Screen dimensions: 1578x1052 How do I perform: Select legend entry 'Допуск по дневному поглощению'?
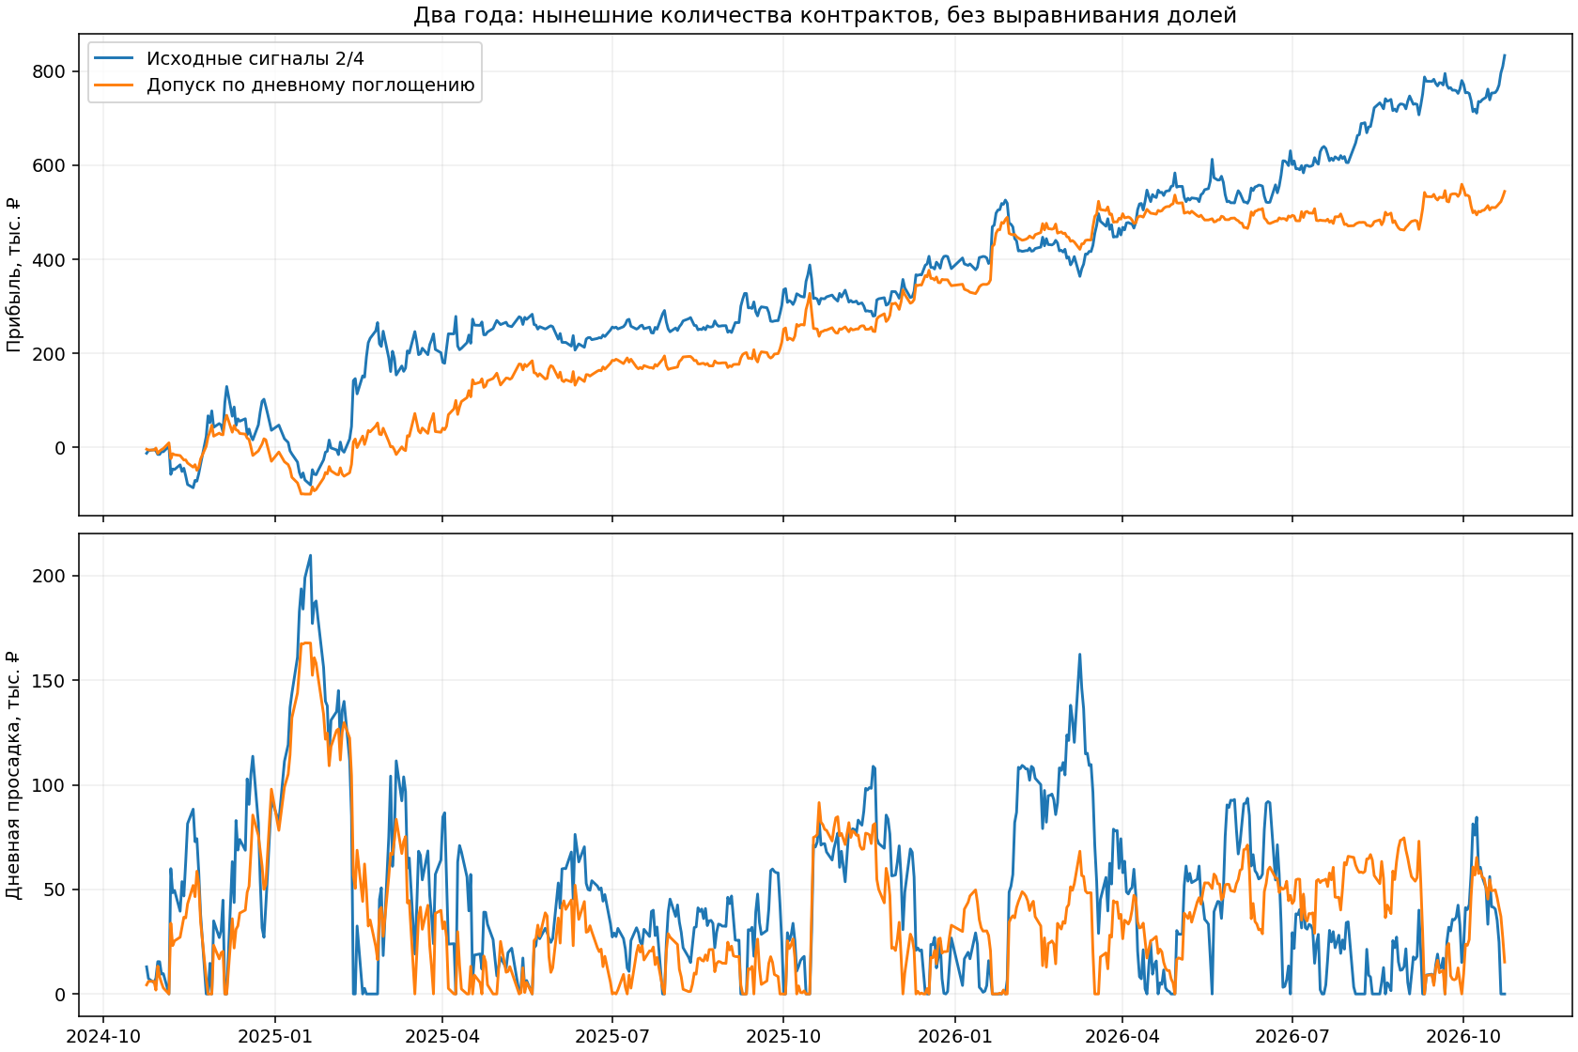click(311, 85)
